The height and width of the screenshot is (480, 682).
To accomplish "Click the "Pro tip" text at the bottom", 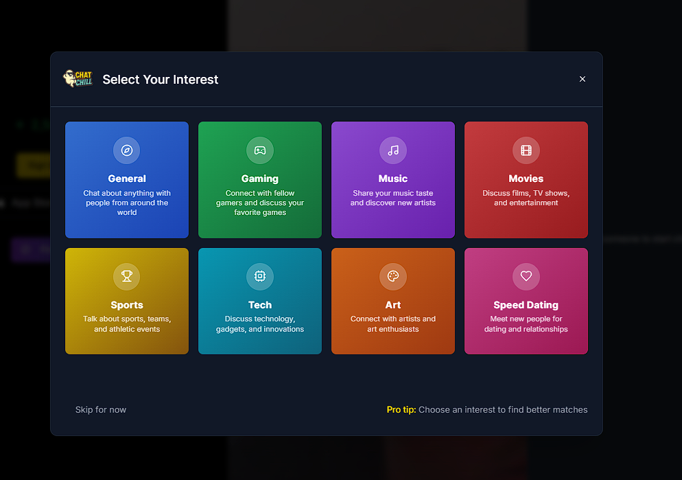I will (401, 410).
